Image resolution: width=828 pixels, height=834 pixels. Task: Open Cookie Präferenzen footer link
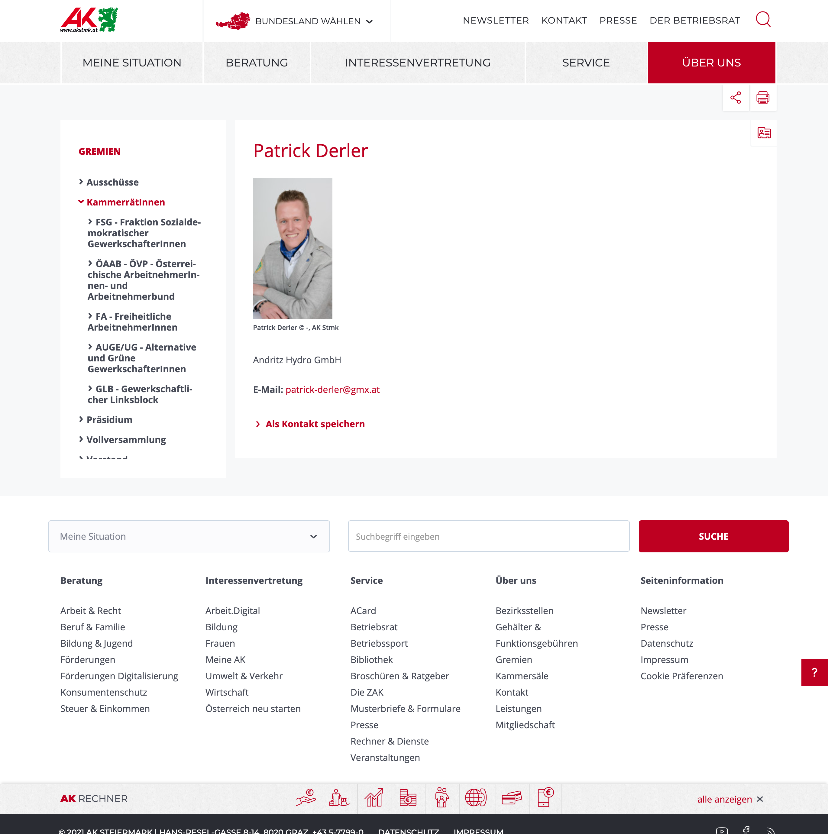[x=682, y=676]
